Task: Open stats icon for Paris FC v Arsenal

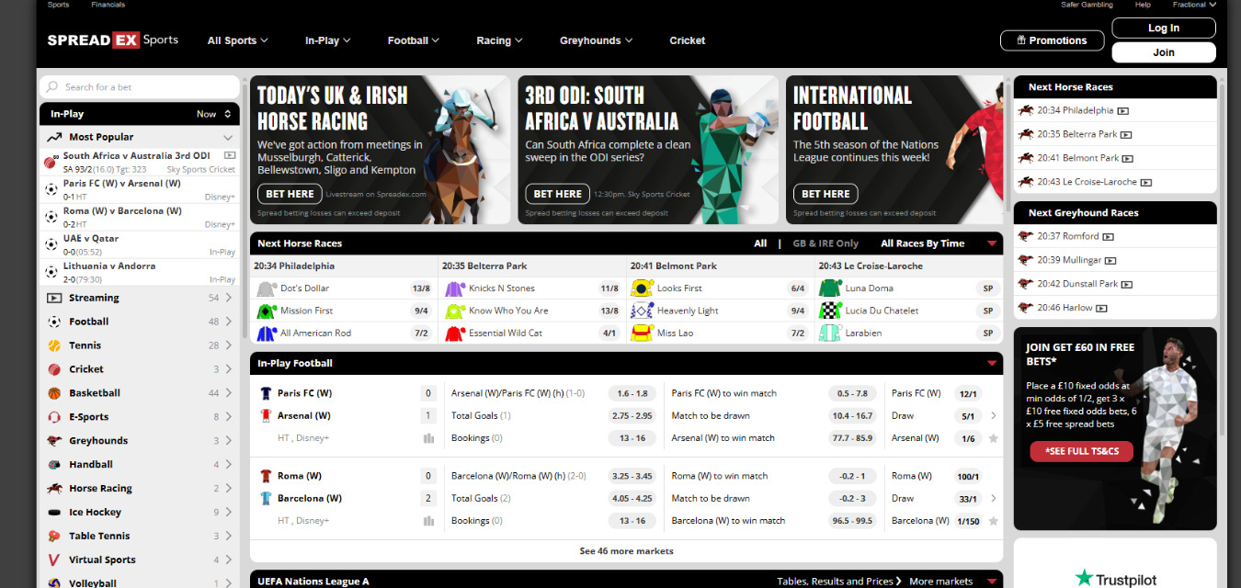Action: [428, 438]
